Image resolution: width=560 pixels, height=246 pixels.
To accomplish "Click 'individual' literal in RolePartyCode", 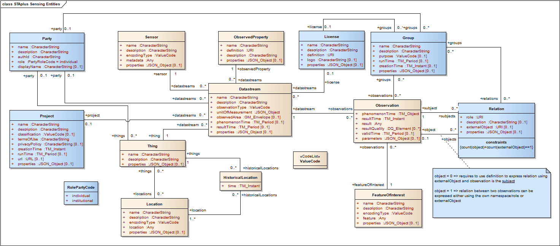I will pos(81,196).
